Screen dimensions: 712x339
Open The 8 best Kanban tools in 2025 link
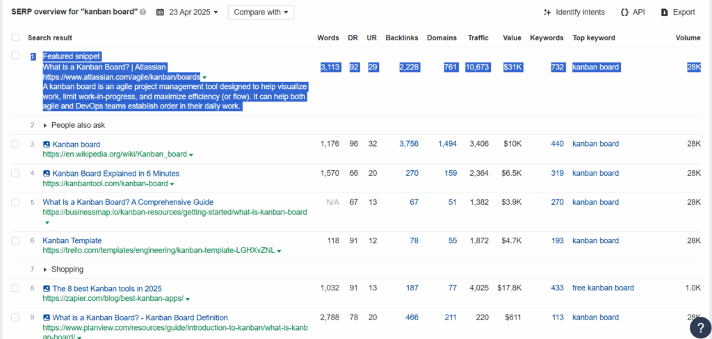pos(107,288)
